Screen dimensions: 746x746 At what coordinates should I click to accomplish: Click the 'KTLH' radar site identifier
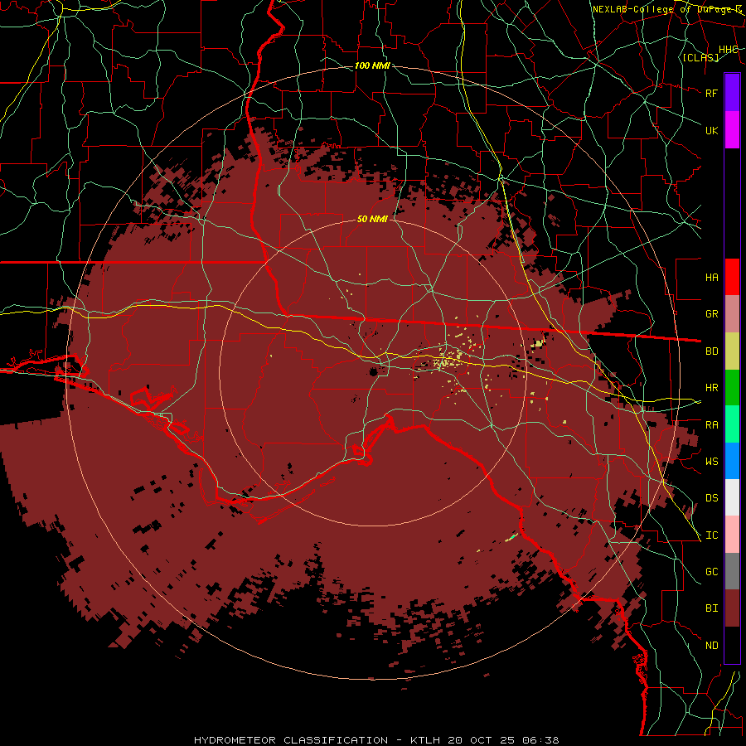pyautogui.click(x=425, y=740)
